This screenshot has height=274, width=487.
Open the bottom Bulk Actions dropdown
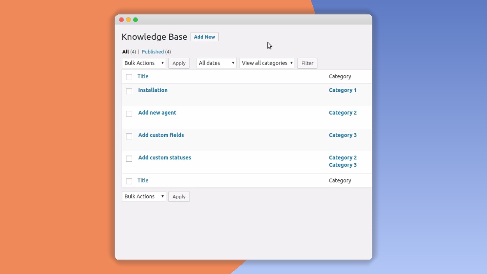click(x=144, y=196)
